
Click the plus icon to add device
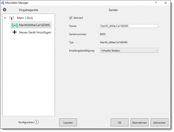[x=15, y=32]
